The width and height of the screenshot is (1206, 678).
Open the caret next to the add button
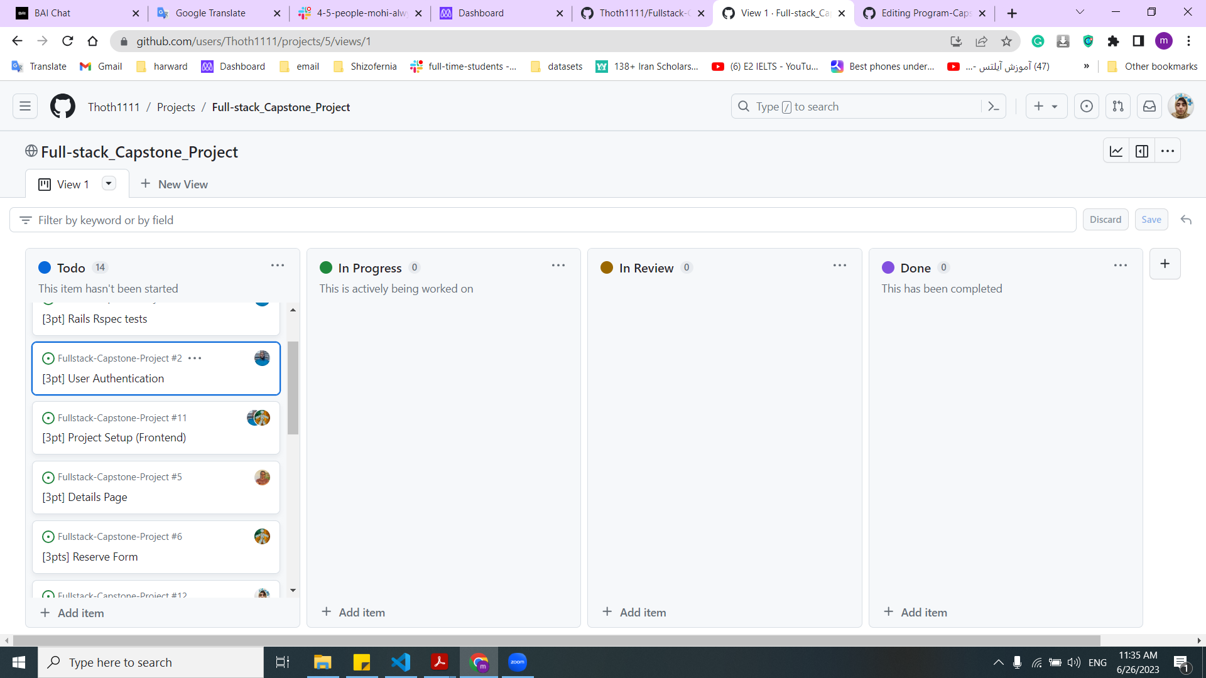pos(1055,106)
